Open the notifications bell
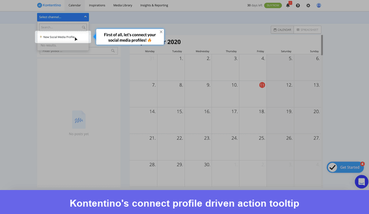The height and width of the screenshot is (214, 369). pyautogui.click(x=288, y=6)
